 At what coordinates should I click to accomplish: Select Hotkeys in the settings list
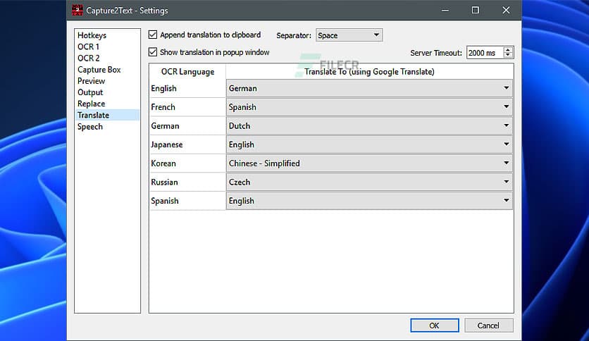pyautogui.click(x=92, y=35)
